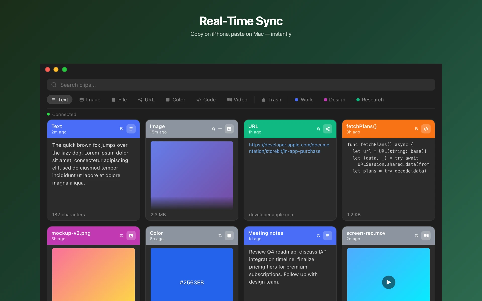Click the sync icon on Text card

(122, 129)
